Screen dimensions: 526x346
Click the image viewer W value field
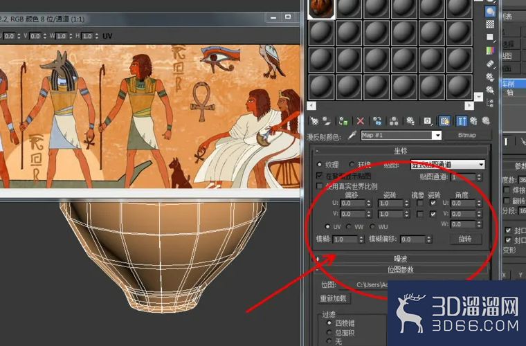[x=62, y=36]
